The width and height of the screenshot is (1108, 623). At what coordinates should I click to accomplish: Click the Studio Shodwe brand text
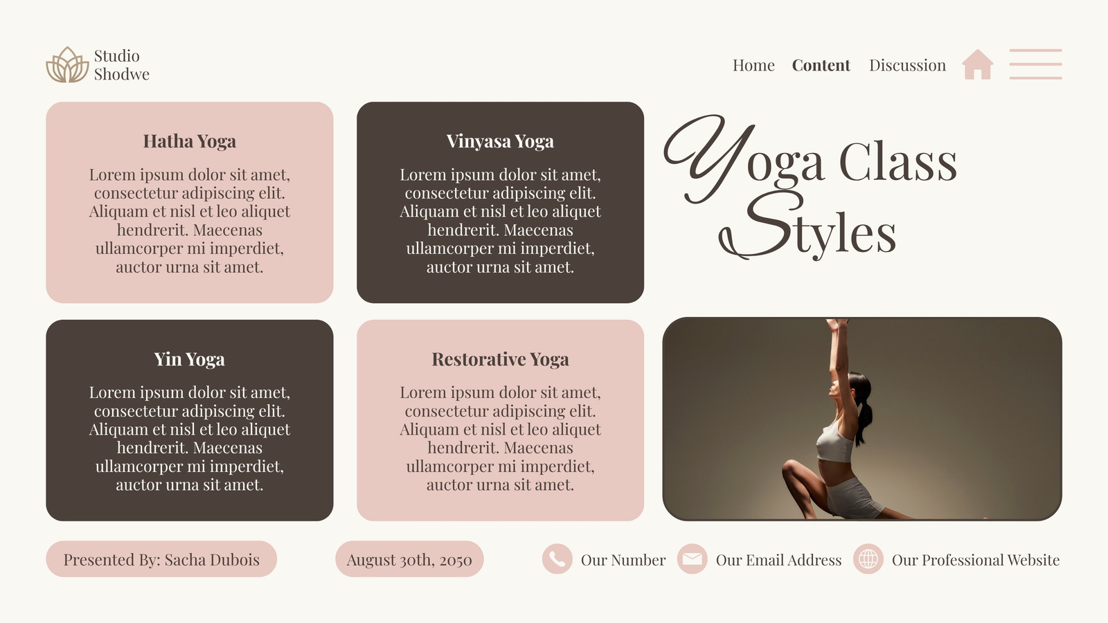click(121, 65)
